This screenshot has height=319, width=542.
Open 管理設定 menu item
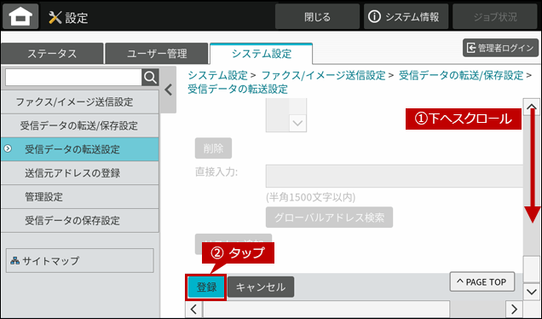pos(80,197)
